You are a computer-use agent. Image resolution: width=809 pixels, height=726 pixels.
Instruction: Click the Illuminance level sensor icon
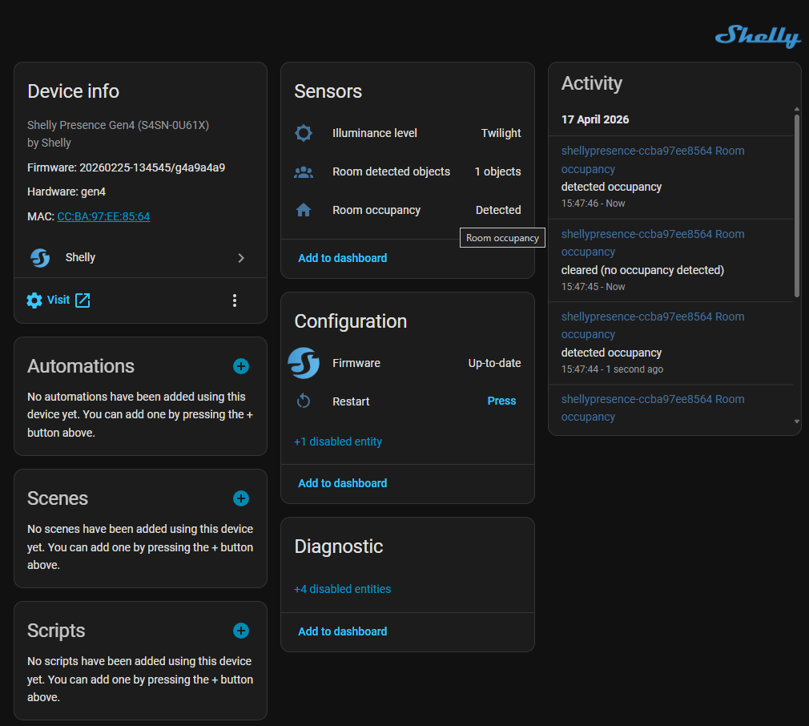tap(304, 133)
